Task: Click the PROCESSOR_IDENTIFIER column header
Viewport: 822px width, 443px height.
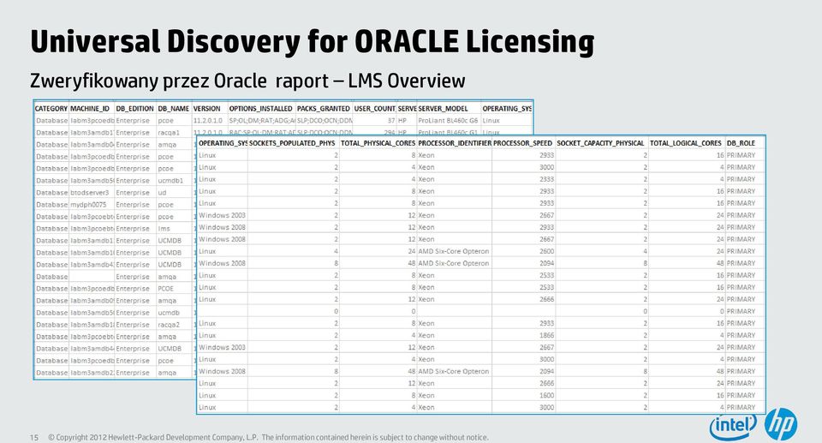Action: pos(455,143)
